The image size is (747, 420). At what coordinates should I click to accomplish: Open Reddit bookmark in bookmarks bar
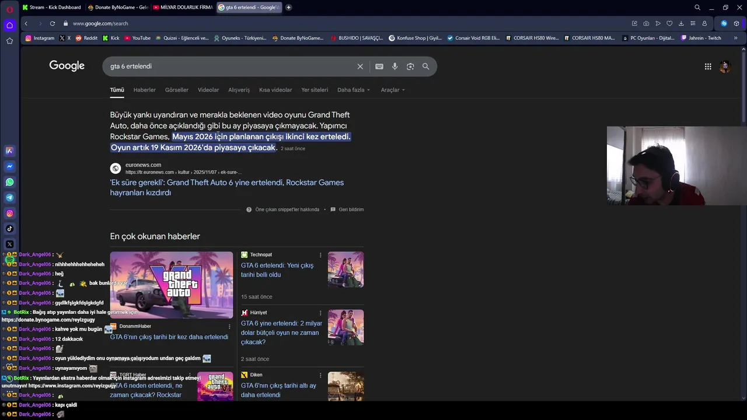(x=86, y=38)
